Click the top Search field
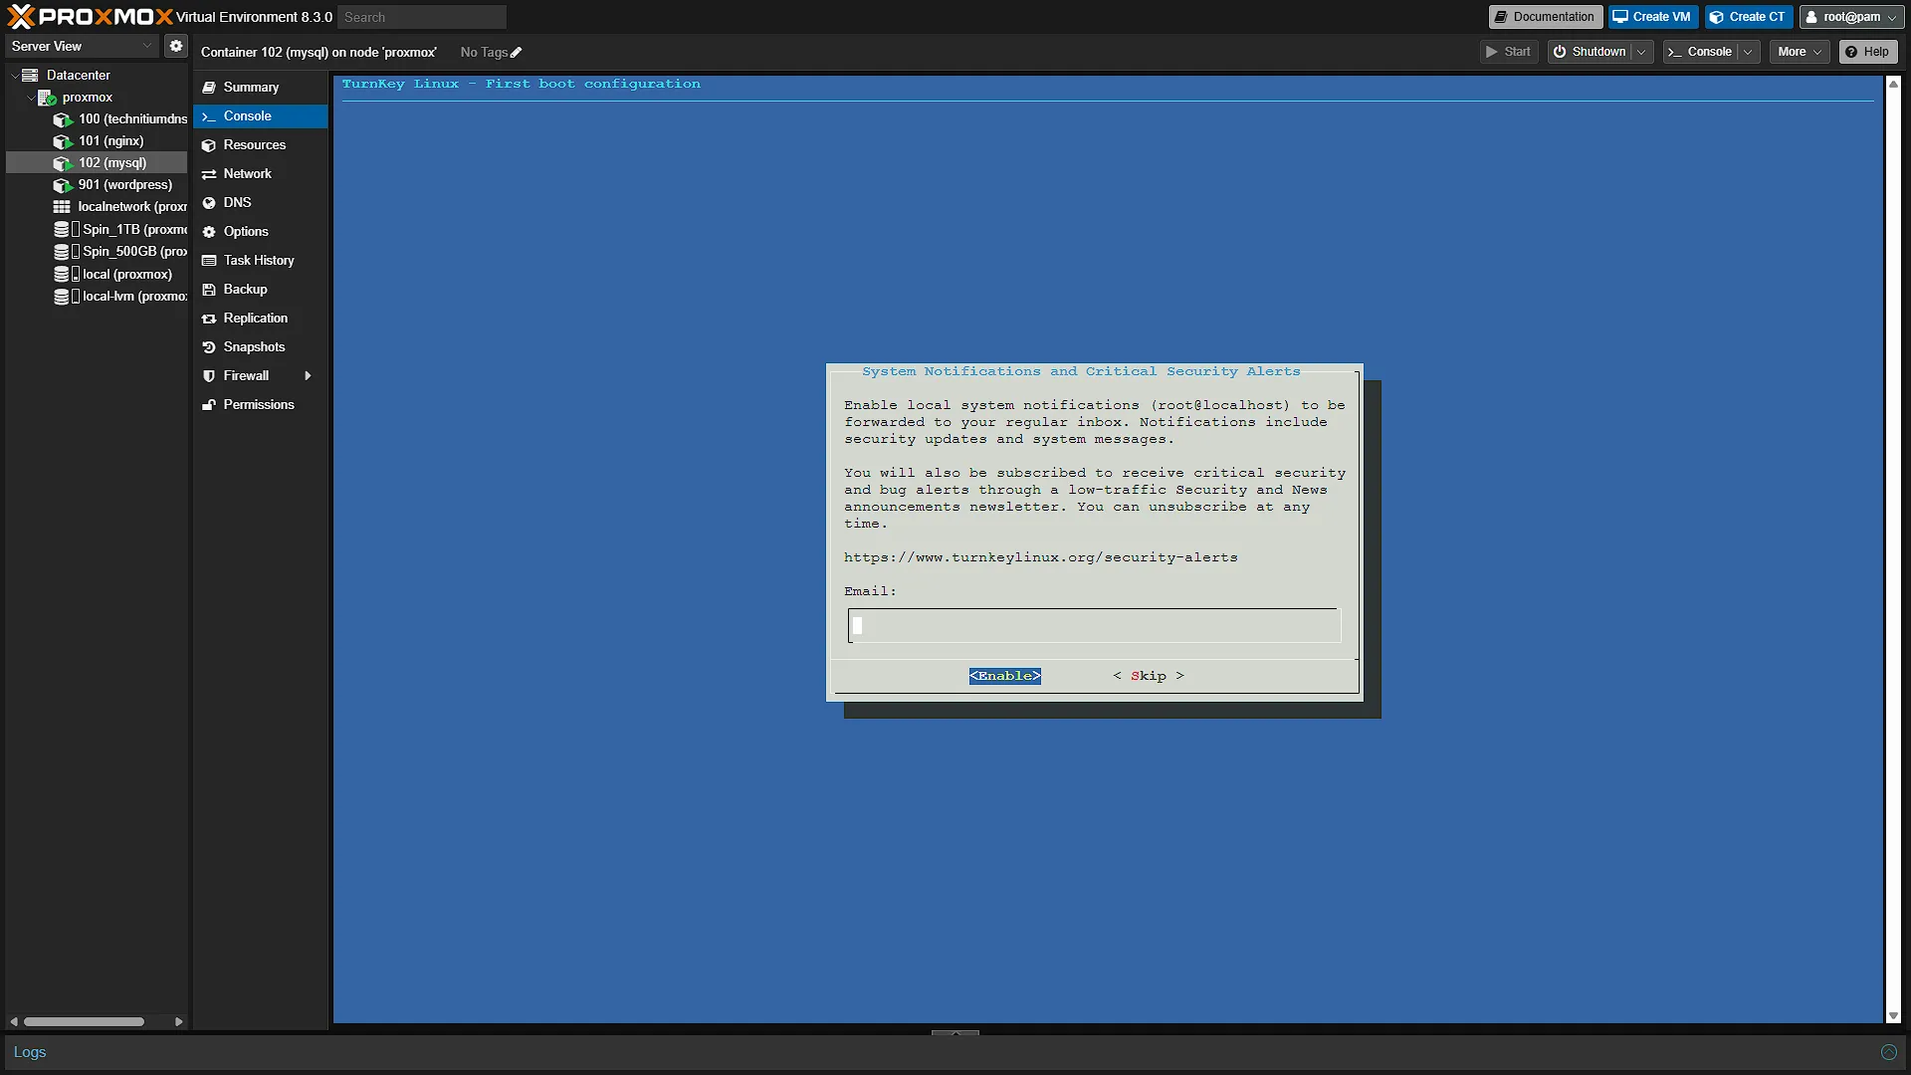 coord(422,17)
